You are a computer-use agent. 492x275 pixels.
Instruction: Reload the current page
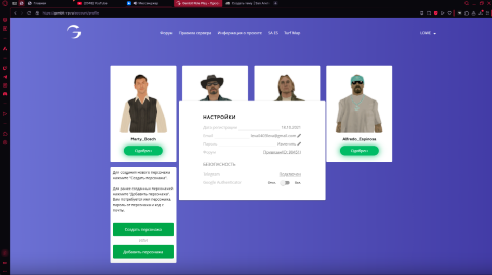pos(29,13)
